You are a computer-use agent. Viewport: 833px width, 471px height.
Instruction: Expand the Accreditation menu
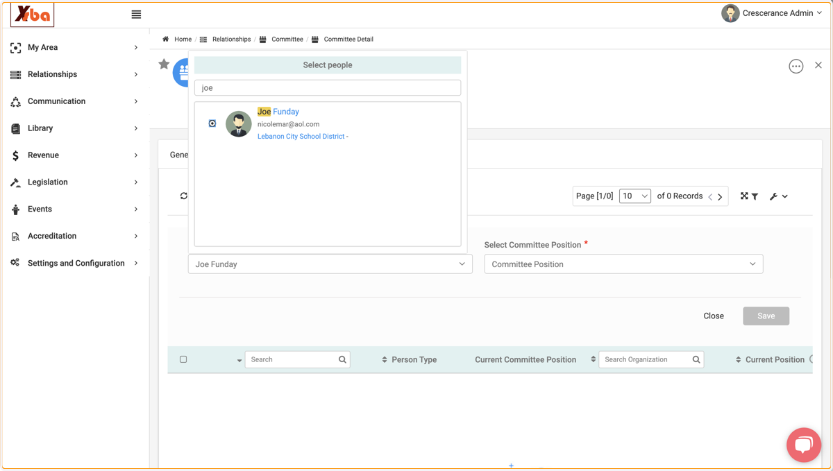click(x=136, y=237)
